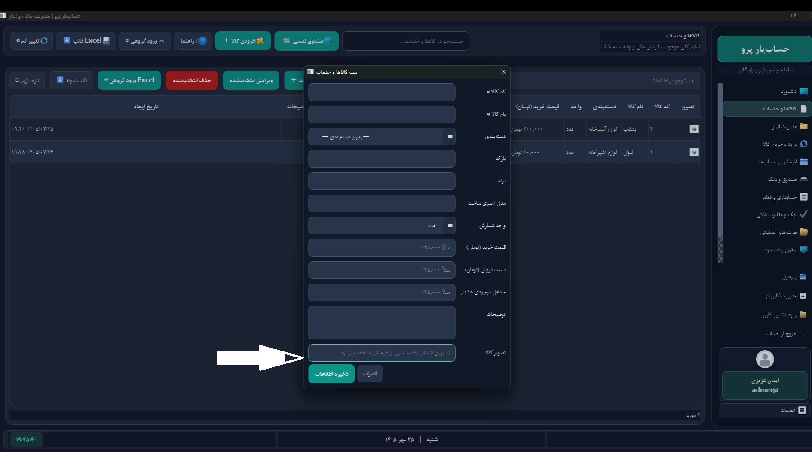Click ذخیره اطلاعات save button
This screenshot has height=452, width=812.
(x=331, y=374)
